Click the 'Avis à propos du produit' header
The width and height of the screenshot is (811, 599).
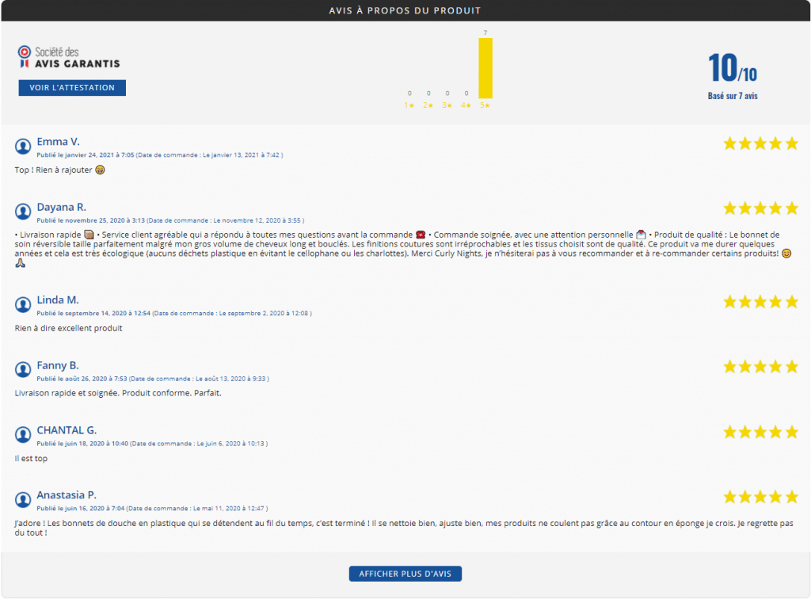click(x=405, y=10)
